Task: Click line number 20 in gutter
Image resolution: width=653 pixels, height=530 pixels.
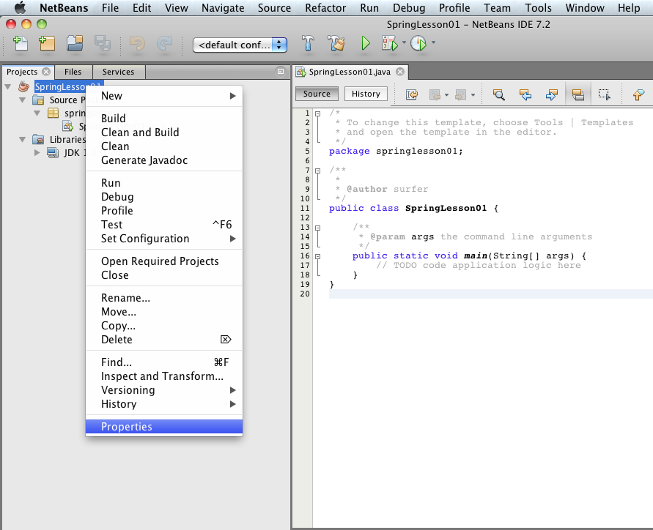Action: coord(305,294)
